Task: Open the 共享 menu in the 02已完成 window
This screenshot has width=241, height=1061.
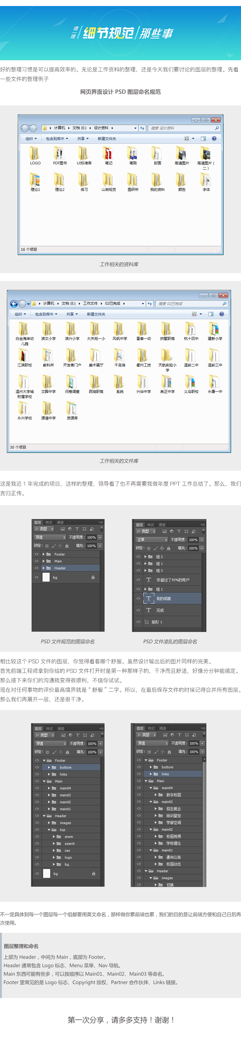Action: 72,314
